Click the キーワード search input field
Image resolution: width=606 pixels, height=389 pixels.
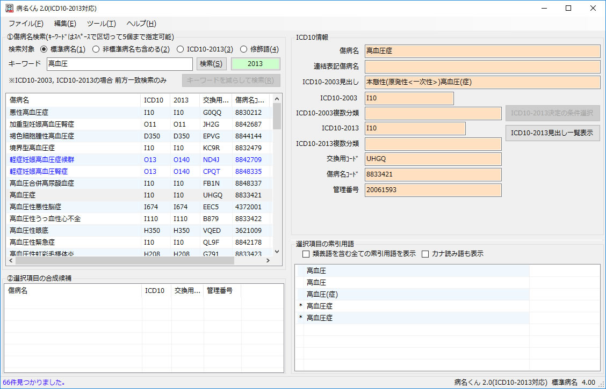point(120,64)
